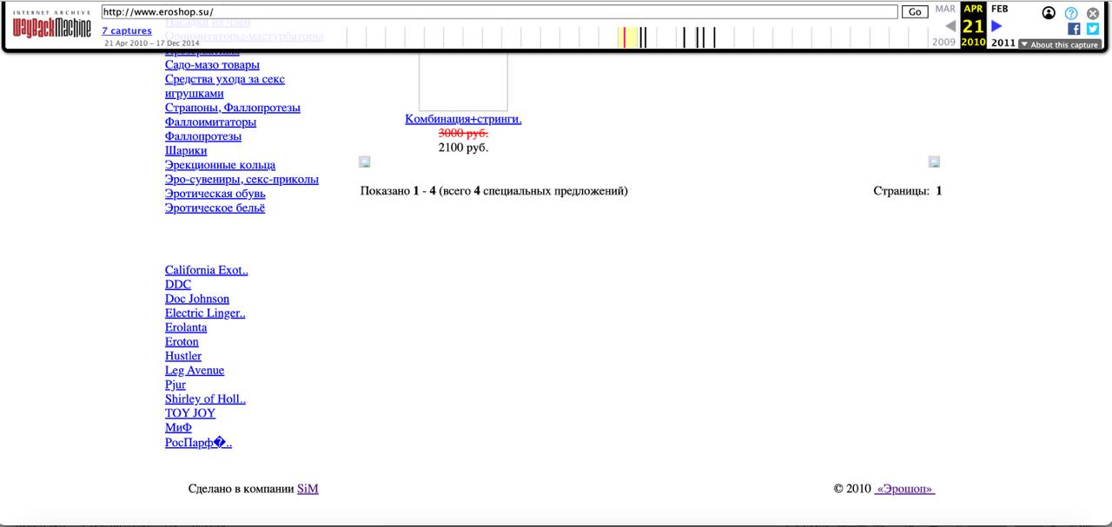Image resolution: width=1112 pixels, height=527 pixels.
Task: Open Эротическое бельё category link
Action: [x=215, y=208]
